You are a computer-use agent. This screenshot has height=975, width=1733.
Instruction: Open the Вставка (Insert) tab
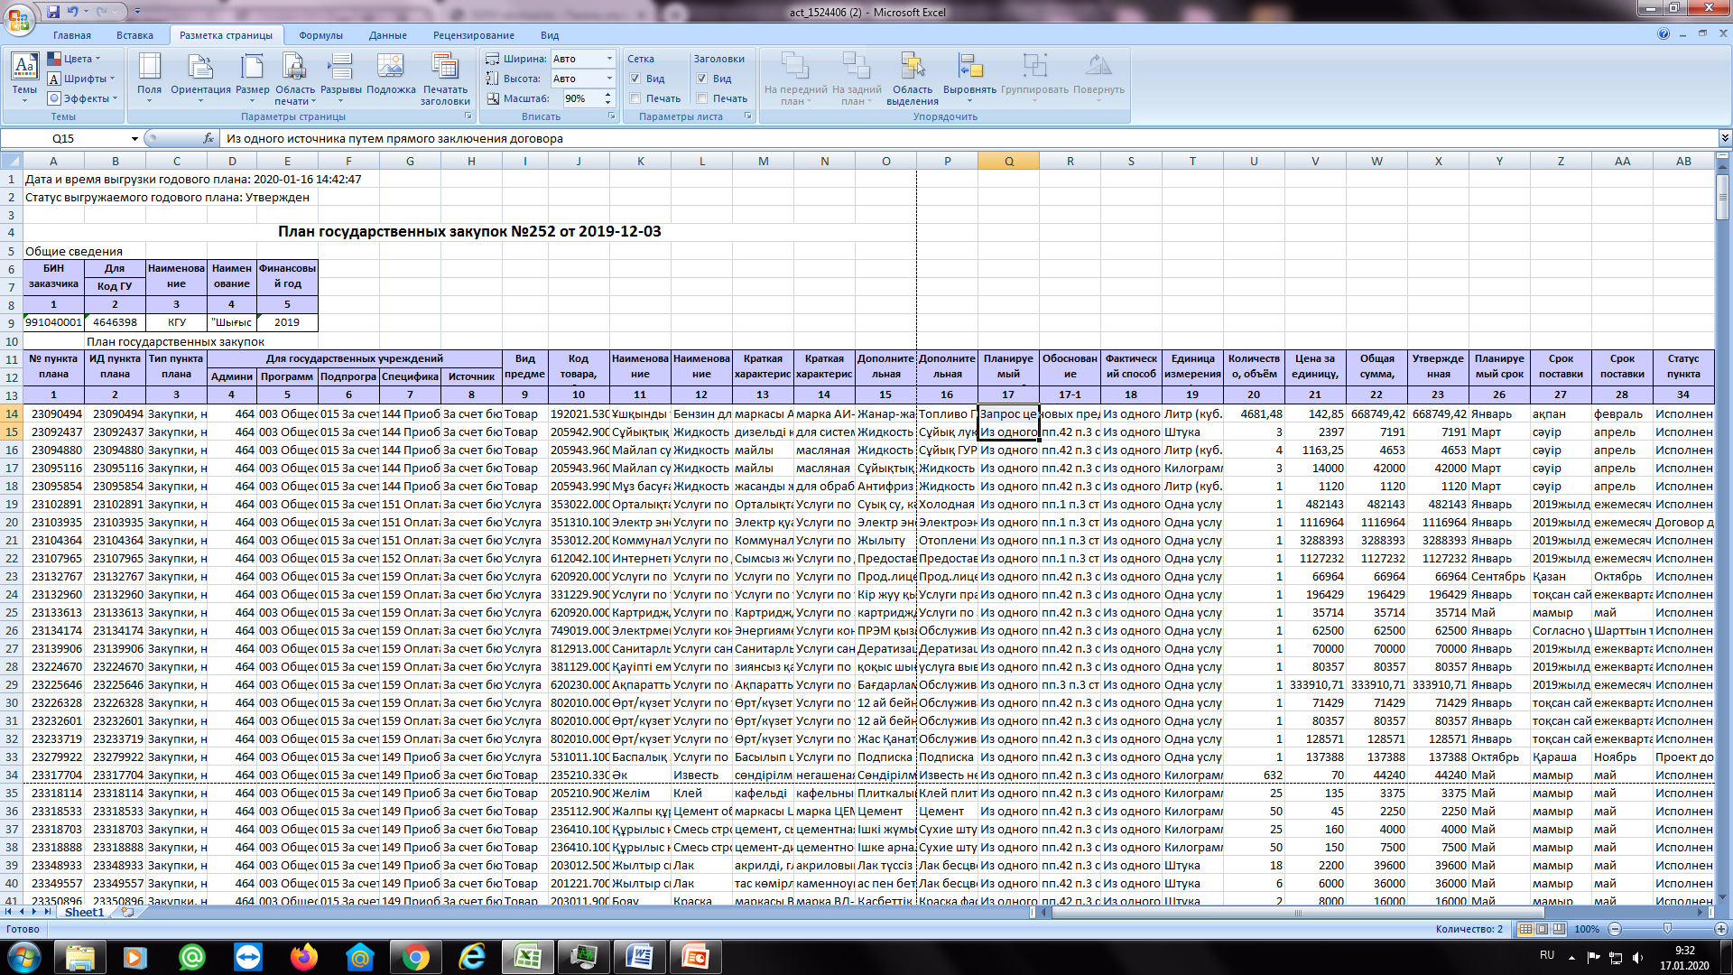click(134, 35)
